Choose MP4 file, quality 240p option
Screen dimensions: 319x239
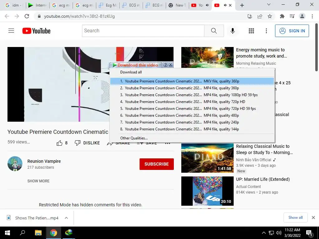[192, 122]
